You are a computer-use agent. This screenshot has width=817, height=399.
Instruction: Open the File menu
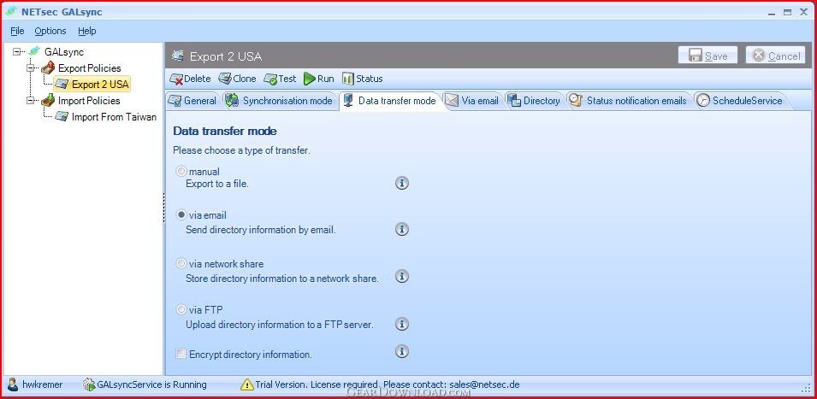(17, 31)
